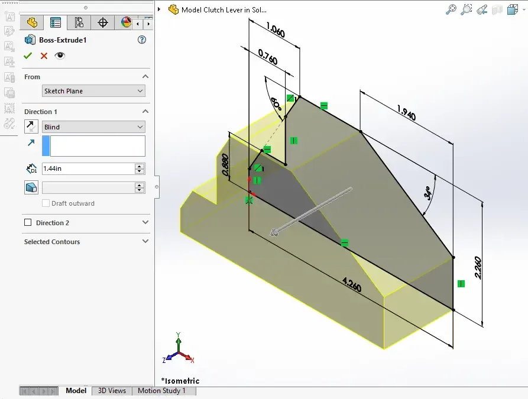
Task: Increase depth with stepper up arrow
Action: (x=140, y=166)
